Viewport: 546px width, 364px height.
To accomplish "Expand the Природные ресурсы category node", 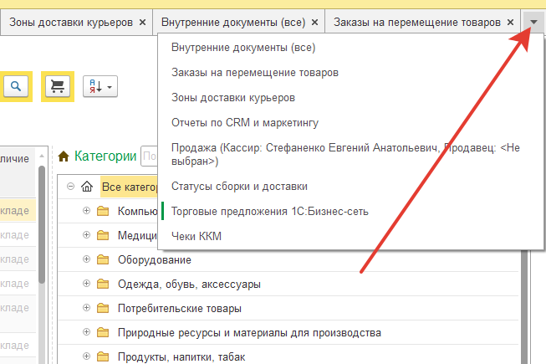I will (x=86, y=332).
